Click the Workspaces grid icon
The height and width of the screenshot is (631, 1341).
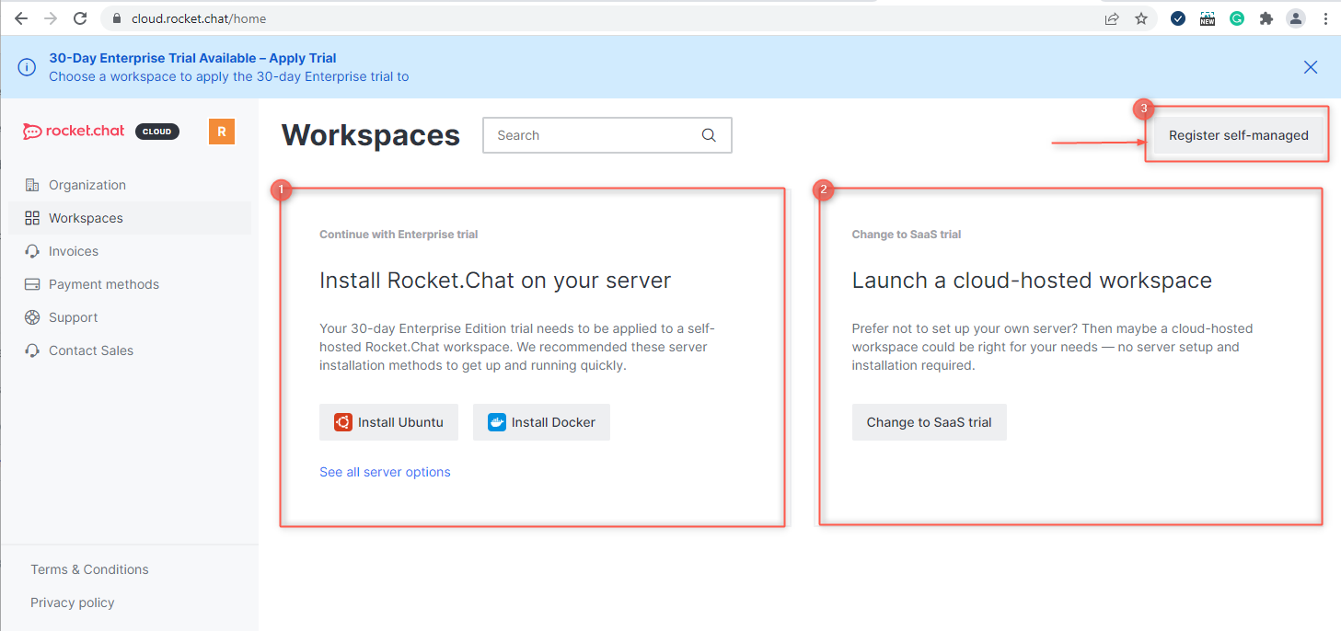click(32, 218)
